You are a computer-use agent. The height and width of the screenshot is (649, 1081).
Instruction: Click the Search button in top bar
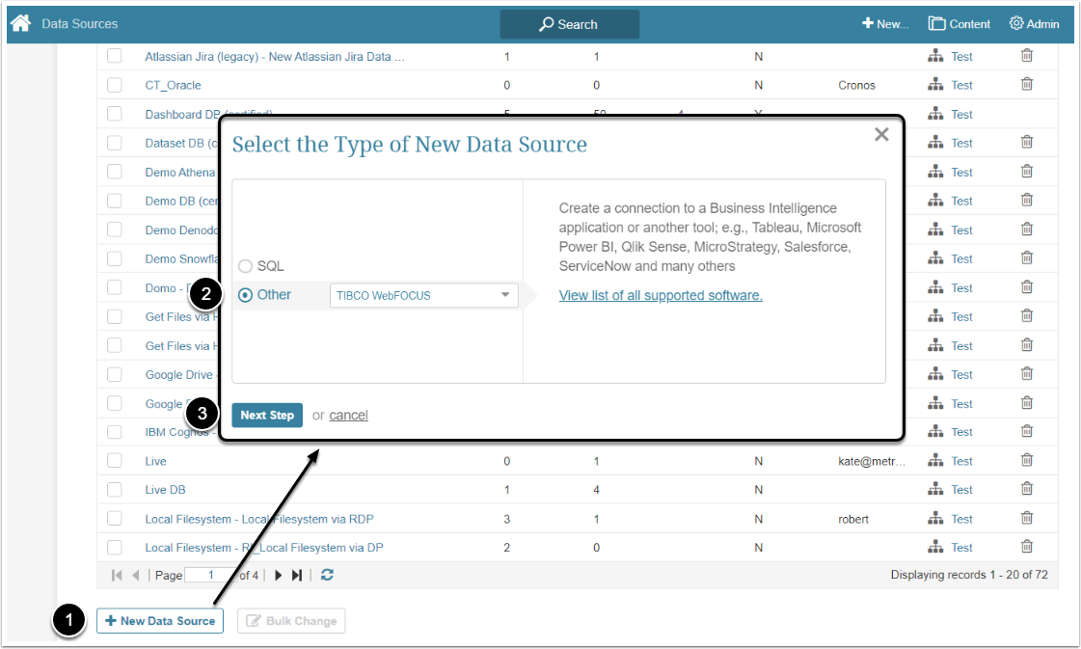pos(569,24)
